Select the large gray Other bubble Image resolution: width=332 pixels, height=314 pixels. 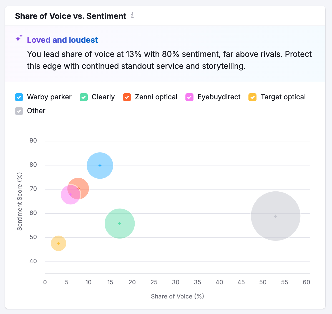pos(275,216)
